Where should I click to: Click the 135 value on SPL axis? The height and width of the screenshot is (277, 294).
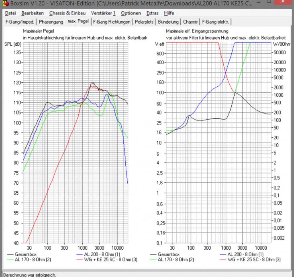(17, 53)
